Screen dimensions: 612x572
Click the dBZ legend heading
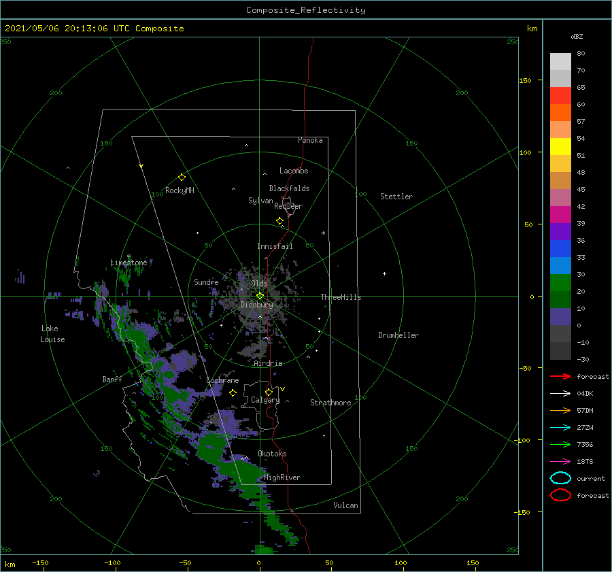point(577,36)
